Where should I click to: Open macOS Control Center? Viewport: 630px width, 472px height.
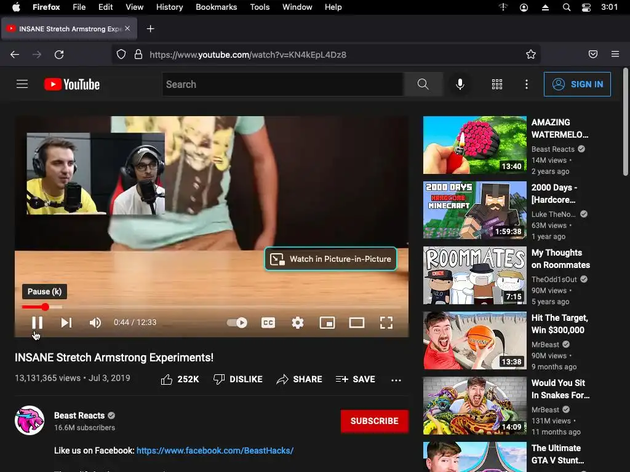586,7
